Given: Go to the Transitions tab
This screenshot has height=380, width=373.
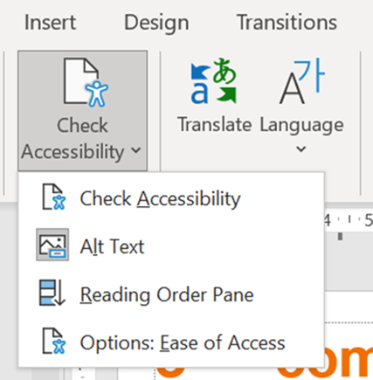Looking at the screenshot, I should click(x=287, y=23).
